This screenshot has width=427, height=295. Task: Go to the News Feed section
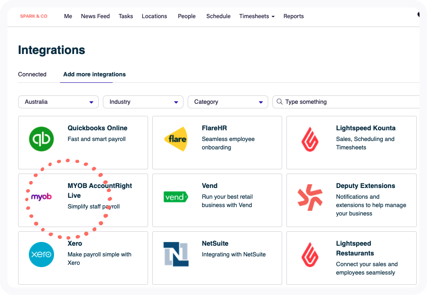coord(95,16)
